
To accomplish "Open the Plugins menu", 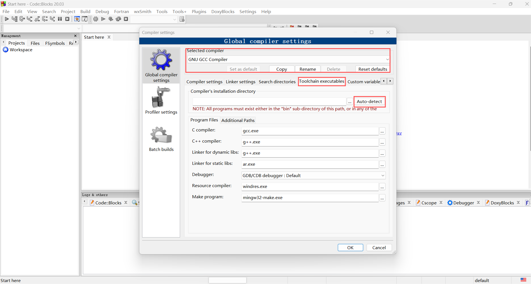I will coord(199,11).
